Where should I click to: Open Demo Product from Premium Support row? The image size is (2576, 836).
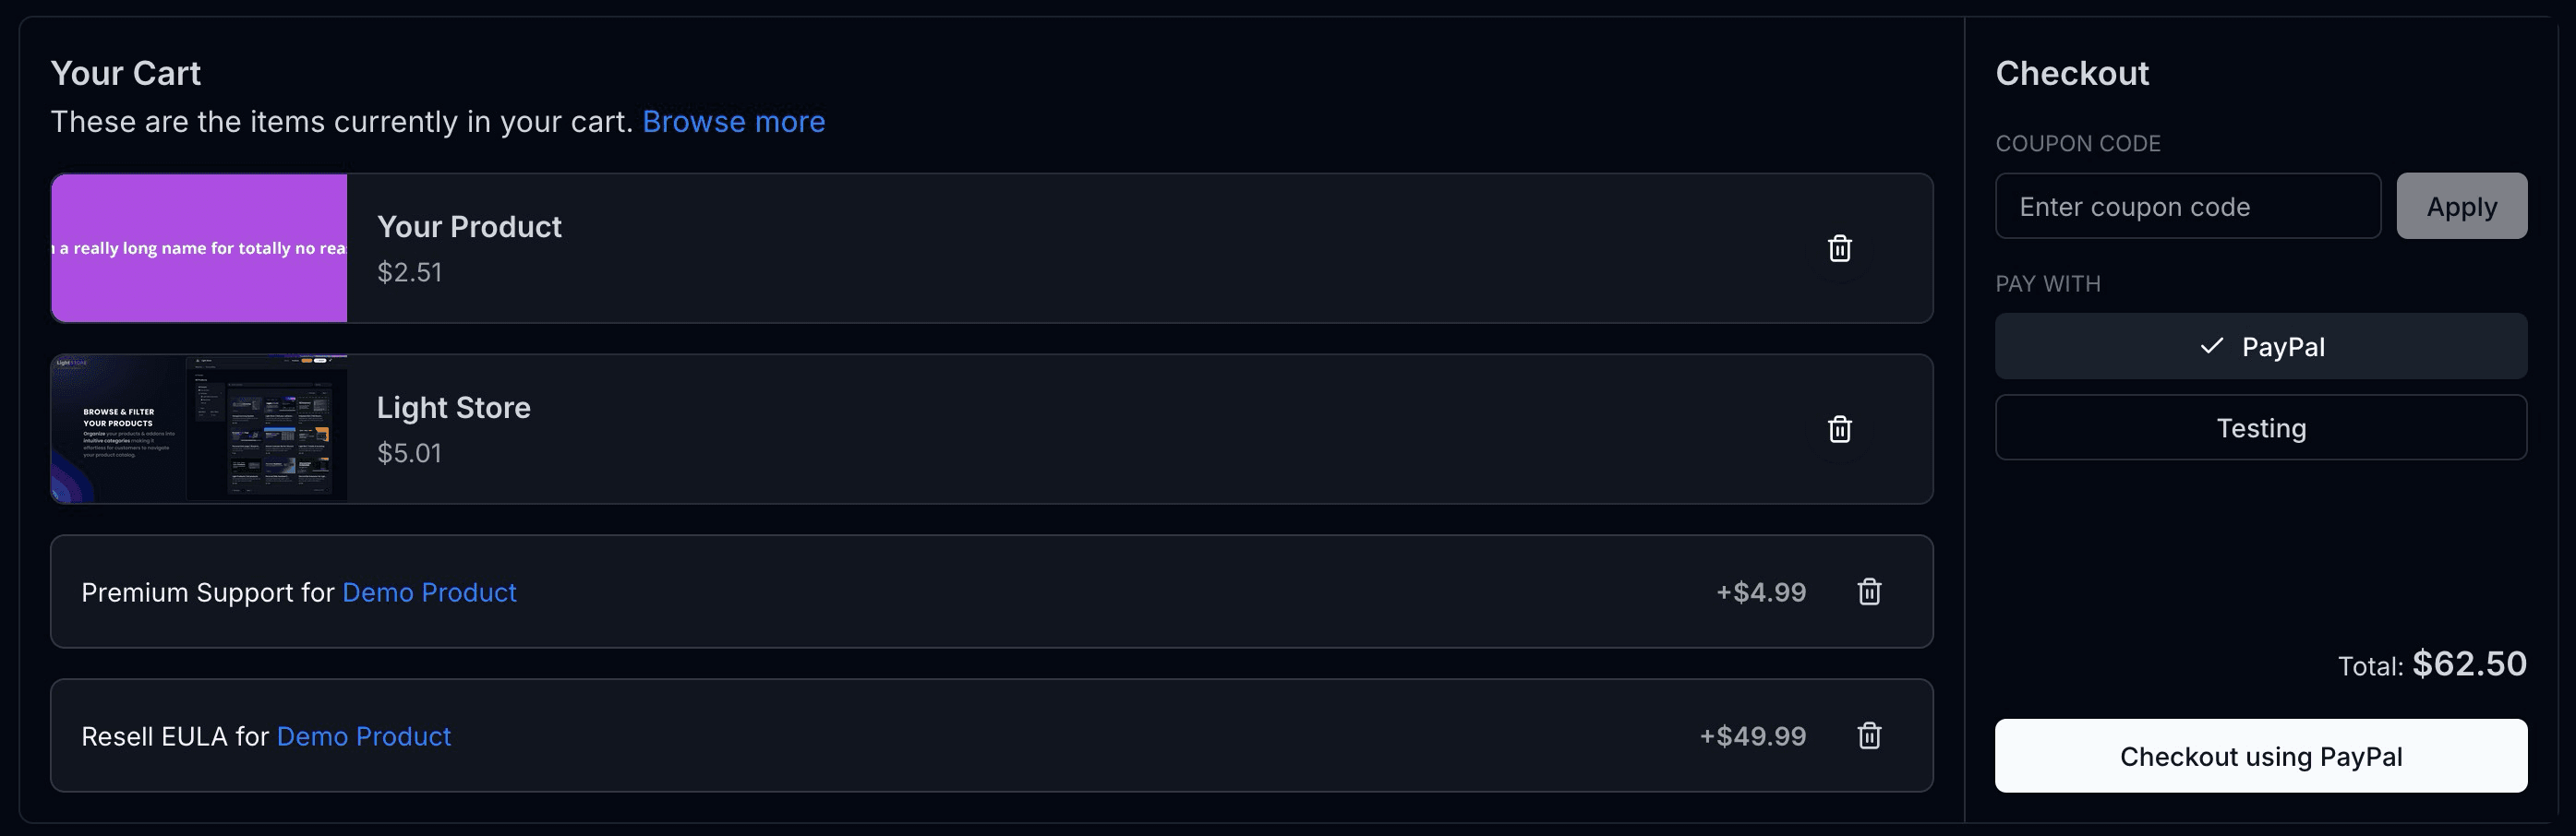429,592
